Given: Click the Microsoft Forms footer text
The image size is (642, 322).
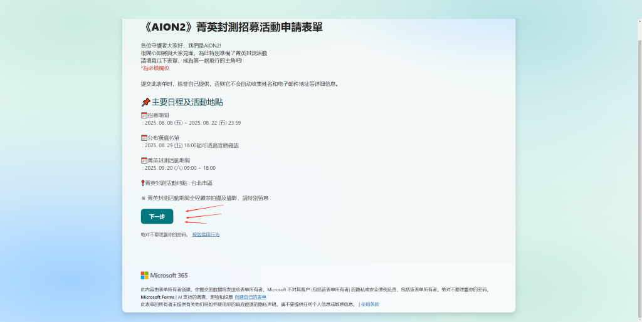Looking at the screenshot, I should tap(157, 297).
